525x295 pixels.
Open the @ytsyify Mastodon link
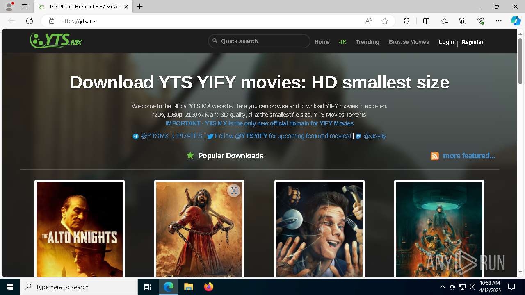click(x=371, y=136)
